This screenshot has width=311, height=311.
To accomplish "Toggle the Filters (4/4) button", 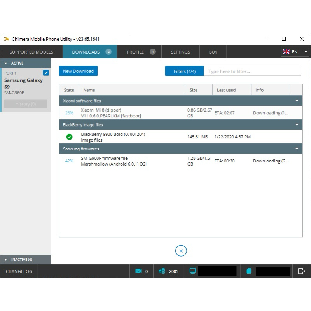I will 185,72.
